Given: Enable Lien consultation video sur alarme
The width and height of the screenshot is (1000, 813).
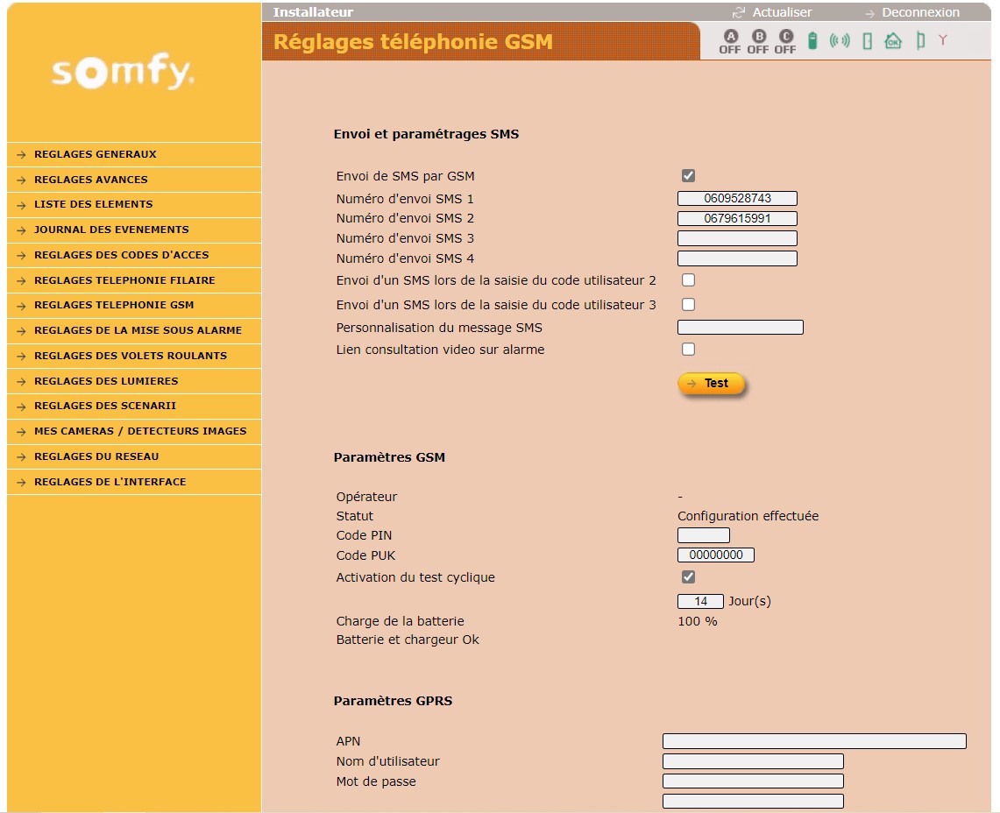Looking at the screenshot, I should [x=688, y=350].
